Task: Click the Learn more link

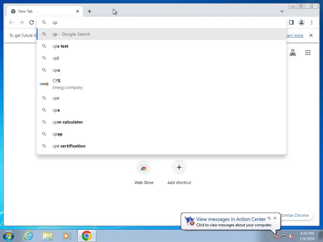Action: click(x=295, y=35)
